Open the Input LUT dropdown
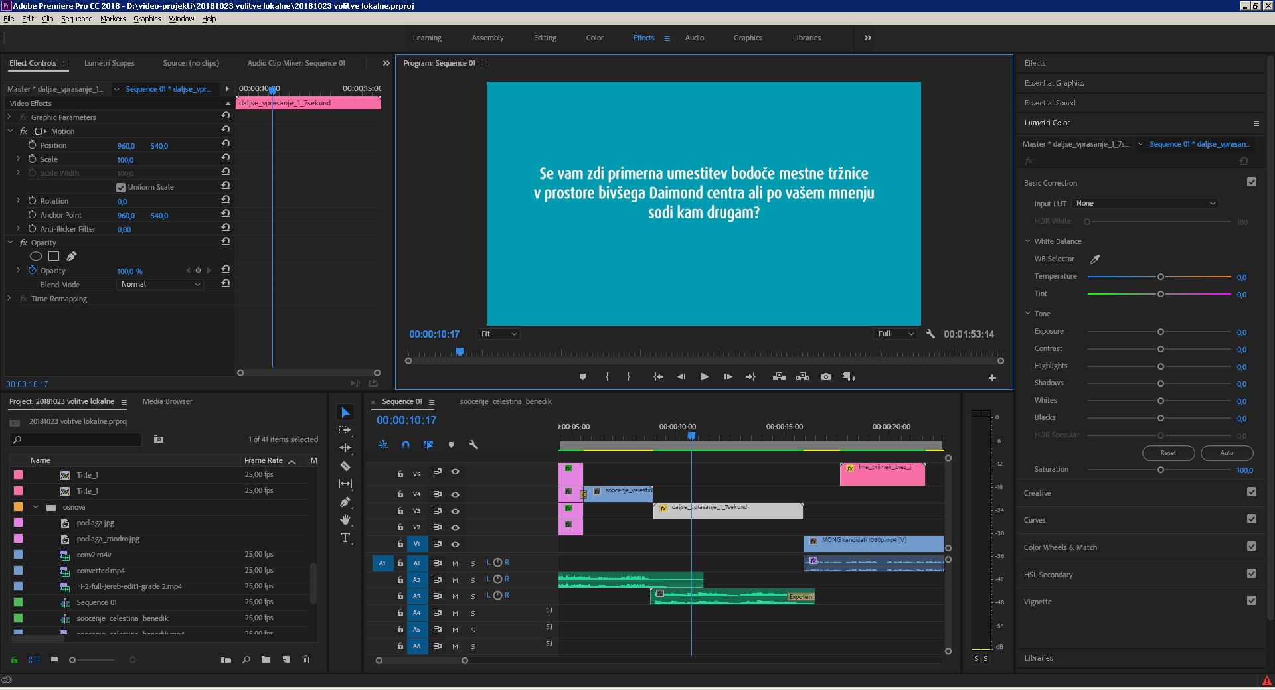1275x690 pixels. tap(1145, 204)
